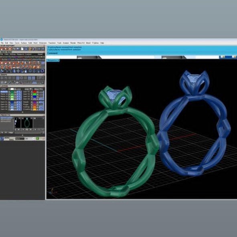Select the highlighted first project in Projects list
The height and width of the screenshot is (237, 237).
click(x=6, y=118)
